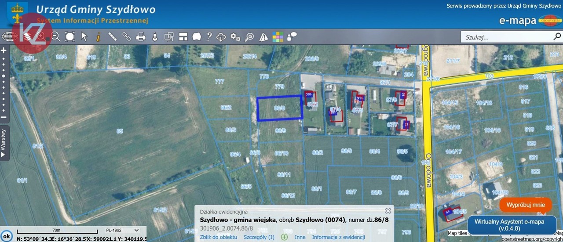The height and width of the screenshot is (242, 563).
Task: Click parcel label 86/9
Action: pyautogui.click(x=281, y=130)
